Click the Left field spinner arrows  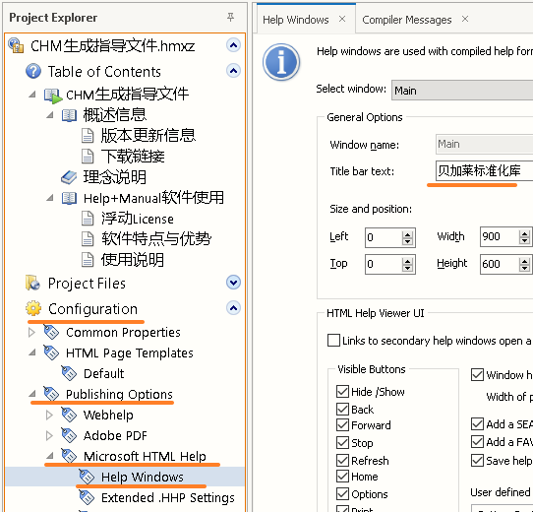407,237
